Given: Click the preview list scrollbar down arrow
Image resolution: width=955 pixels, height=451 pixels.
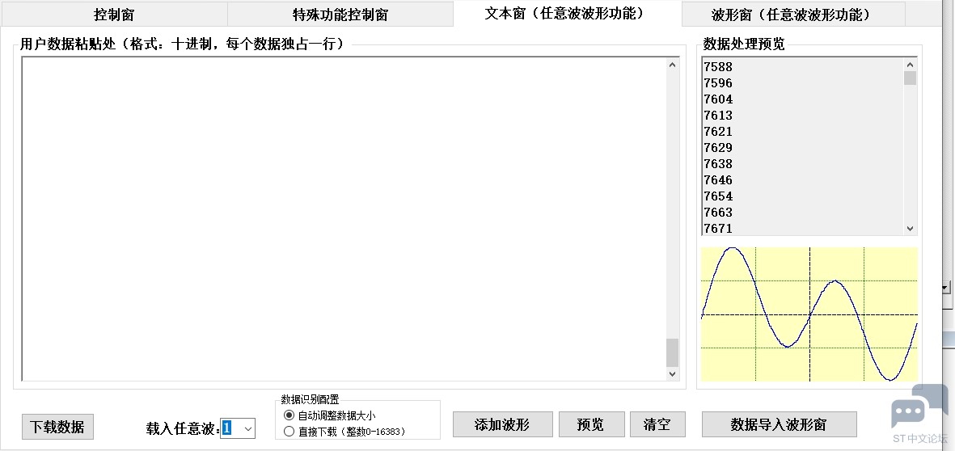Looking at the screenshot, I should (x=910, y=229).
